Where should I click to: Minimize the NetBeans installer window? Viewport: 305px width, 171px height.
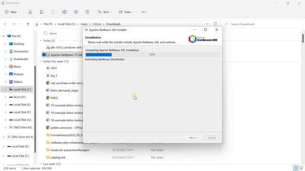194,29
